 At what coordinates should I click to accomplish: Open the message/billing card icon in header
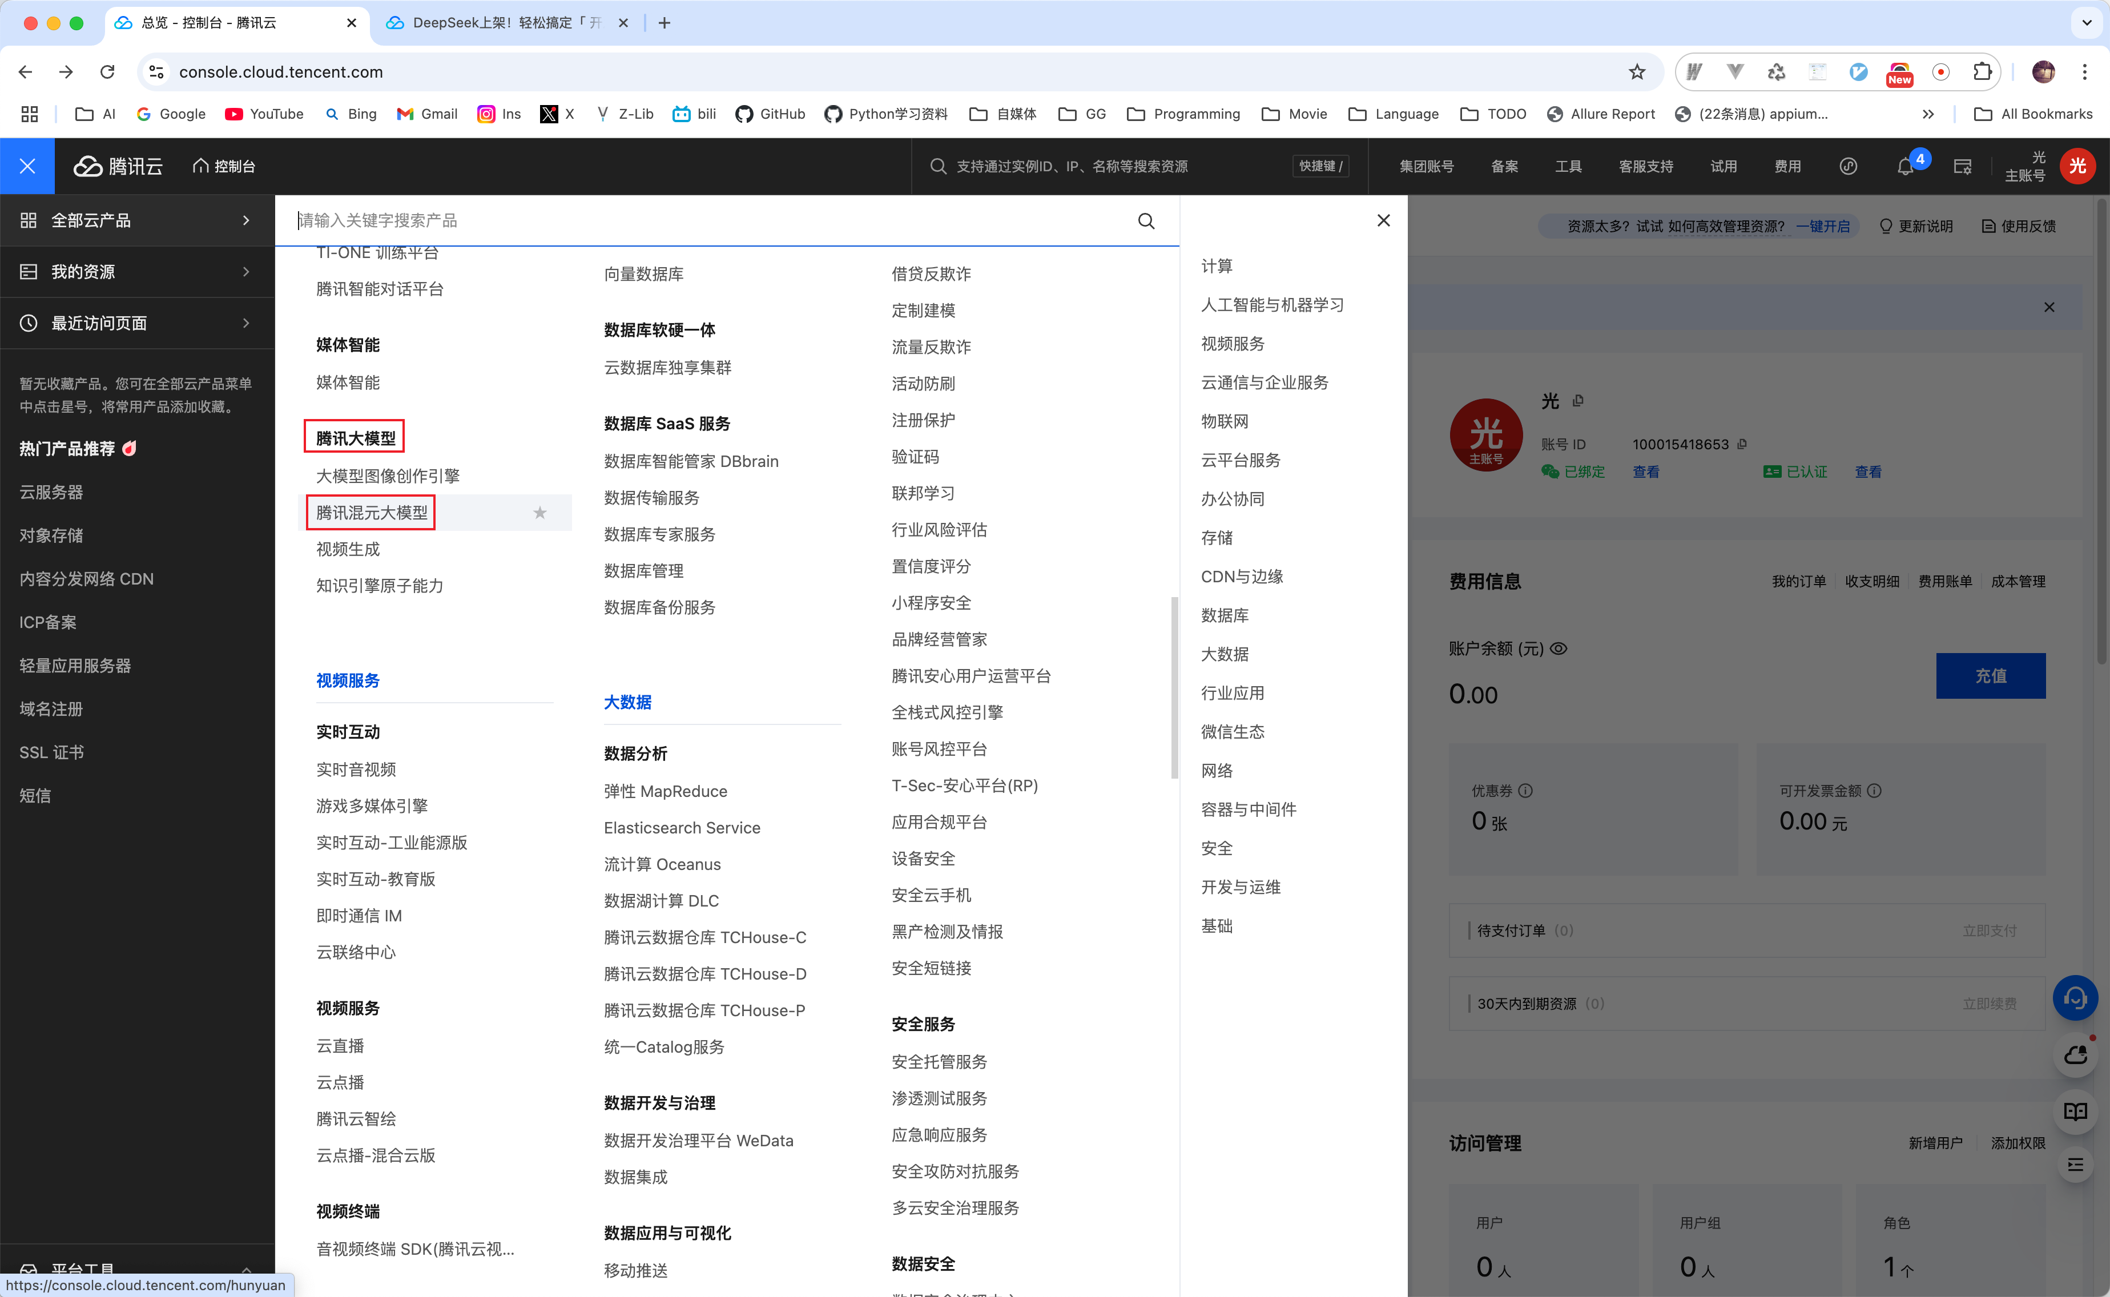click(1963, 167)
